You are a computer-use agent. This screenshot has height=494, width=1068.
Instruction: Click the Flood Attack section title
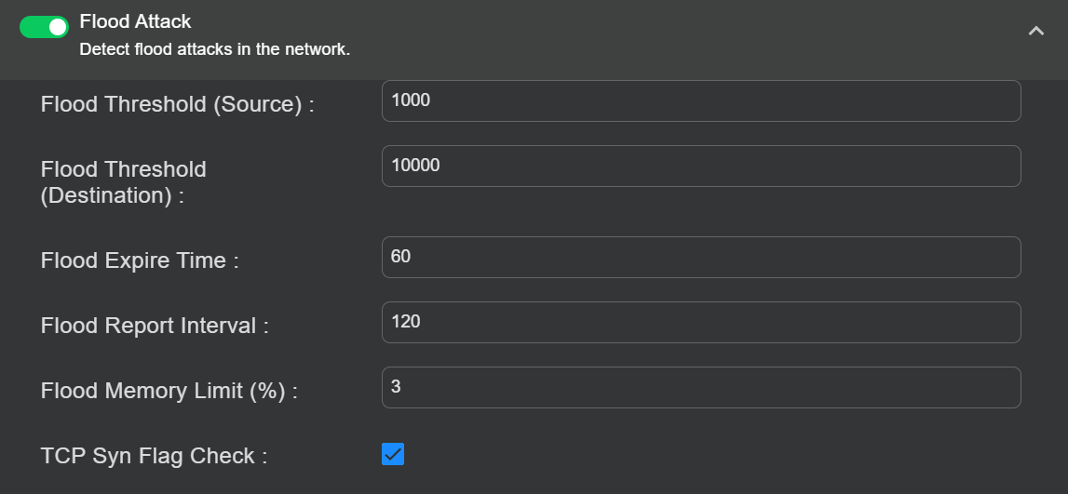point(135,21)
